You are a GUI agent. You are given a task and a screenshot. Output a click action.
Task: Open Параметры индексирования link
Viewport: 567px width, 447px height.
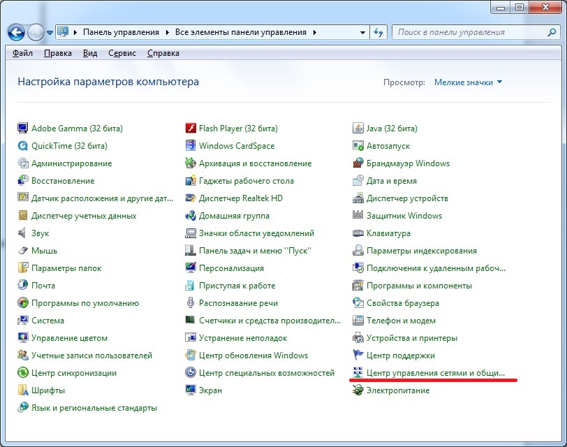[x=422, y=251]
